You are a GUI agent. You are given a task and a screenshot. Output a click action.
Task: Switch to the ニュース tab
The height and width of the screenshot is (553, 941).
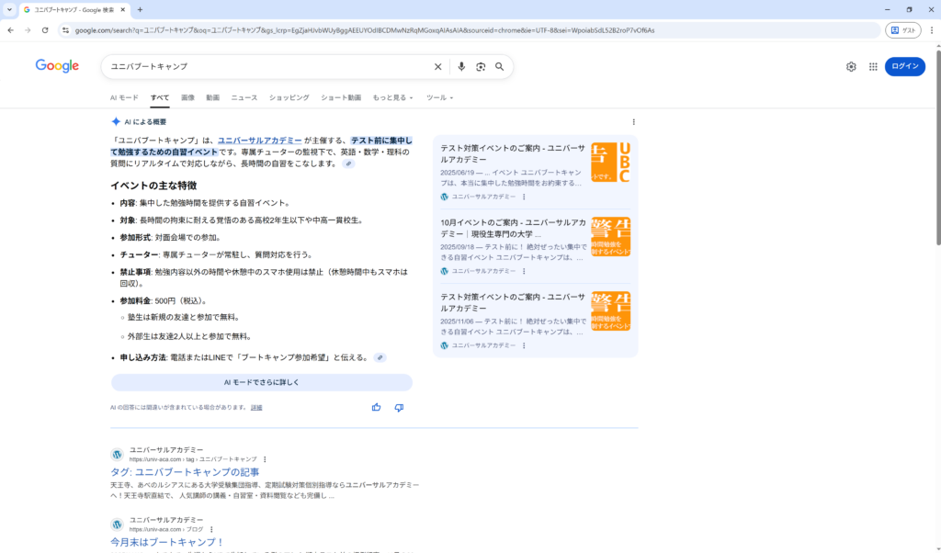pos(244,97)
